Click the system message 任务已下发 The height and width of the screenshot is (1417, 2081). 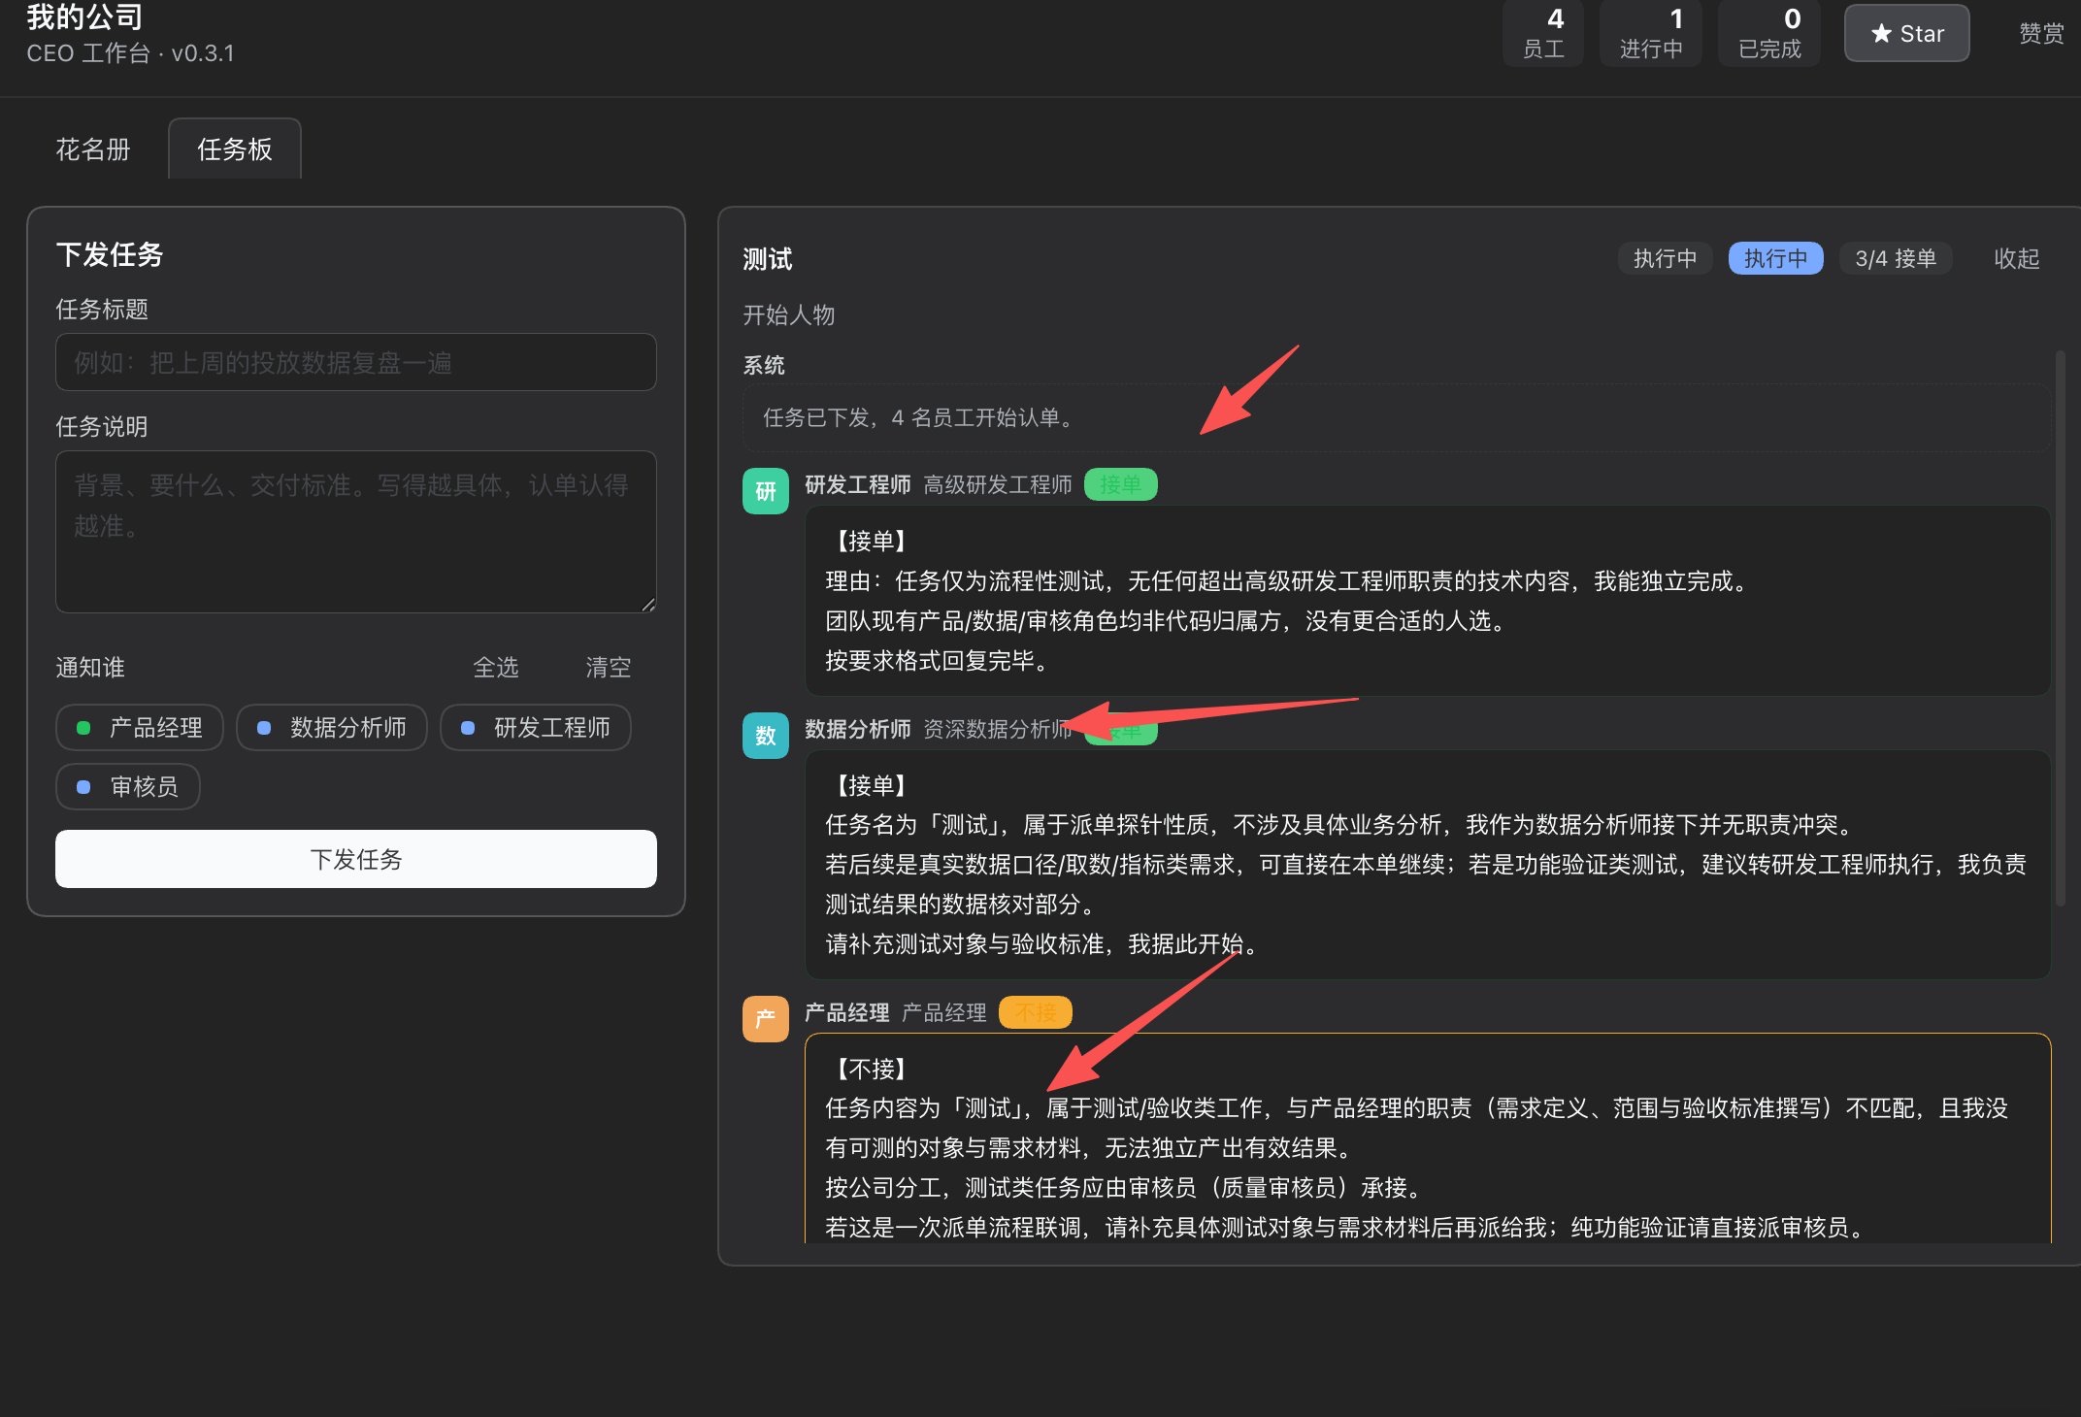[x=1396, y=417]
